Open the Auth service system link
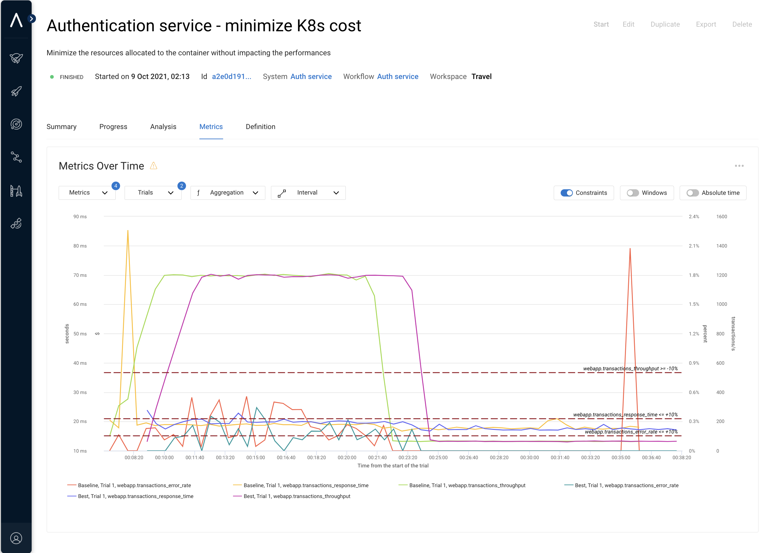This screenshot has height=553, width=766. pyautogui.click(x=311, y=77)
